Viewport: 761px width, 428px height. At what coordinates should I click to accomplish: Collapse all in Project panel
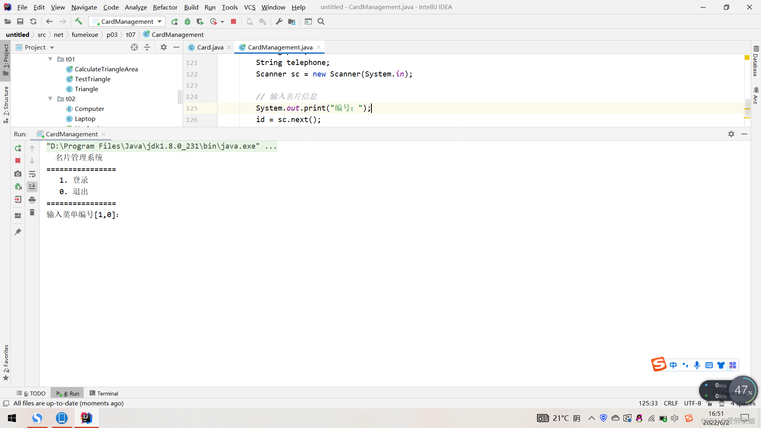[x=147, y=47]
